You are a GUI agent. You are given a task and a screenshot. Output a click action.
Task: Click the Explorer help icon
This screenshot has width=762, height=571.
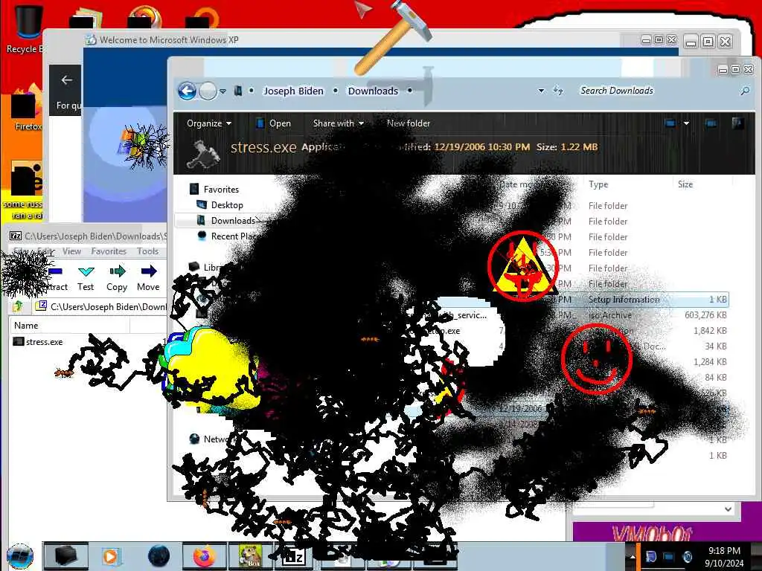[737, 123]
